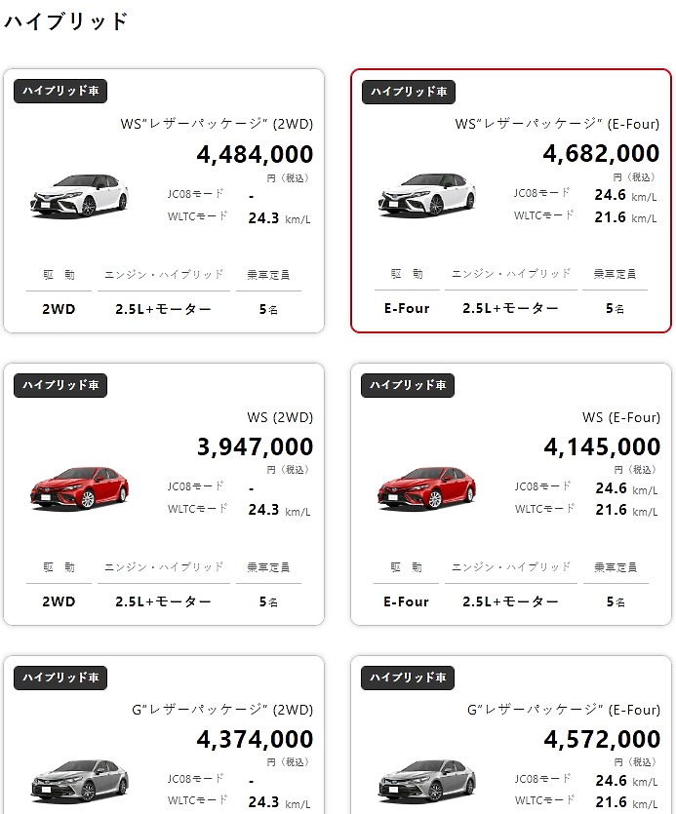
Task: Click the 4,682,000 yen price
Action: (601, 153)
